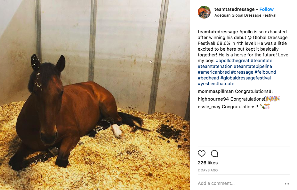This screenshot has width=297, height=190.
Task: Visit commenter highbourne94's profile
Action: pos(213,99)
